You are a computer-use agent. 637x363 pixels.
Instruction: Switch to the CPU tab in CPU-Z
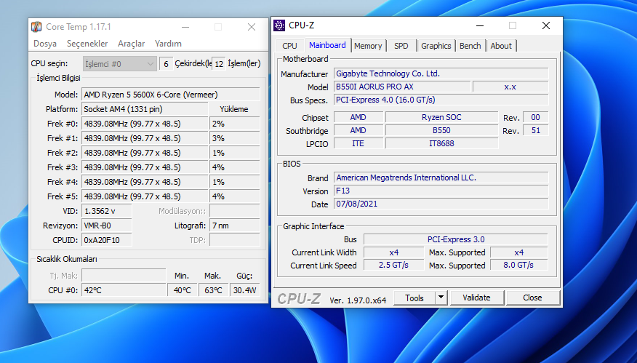[x=289, y=46]
